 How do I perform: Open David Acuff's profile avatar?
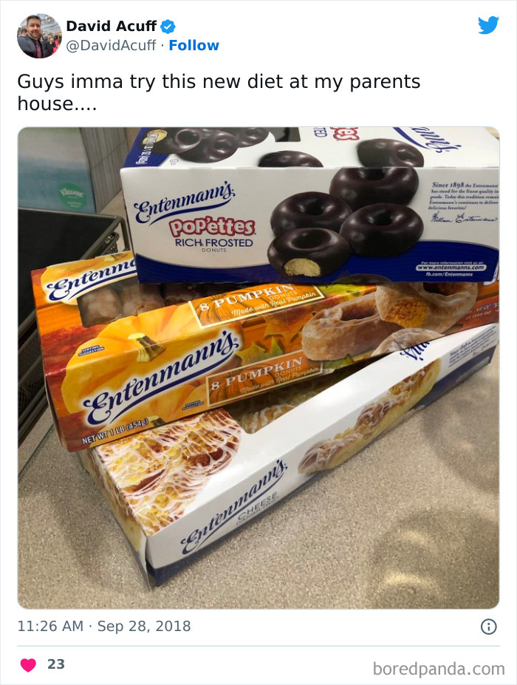[x=39, y=35]
